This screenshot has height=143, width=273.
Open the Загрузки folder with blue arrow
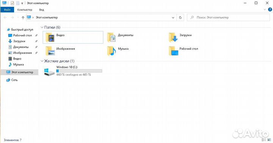click(x=173, y=38)
